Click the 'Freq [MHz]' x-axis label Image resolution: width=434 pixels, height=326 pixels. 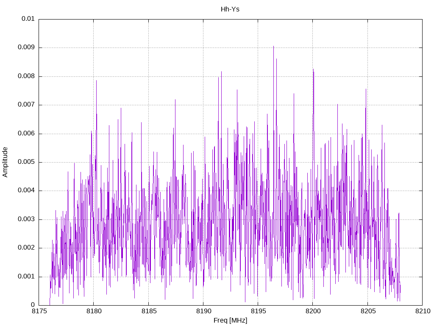tap(230, 320)
